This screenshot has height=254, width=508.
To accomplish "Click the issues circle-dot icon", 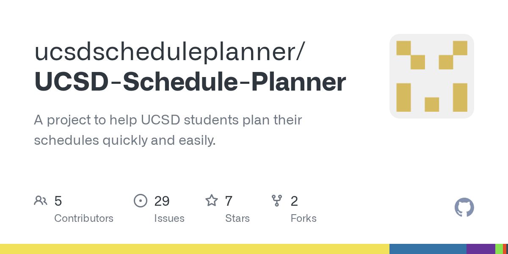I will [140, 201].
